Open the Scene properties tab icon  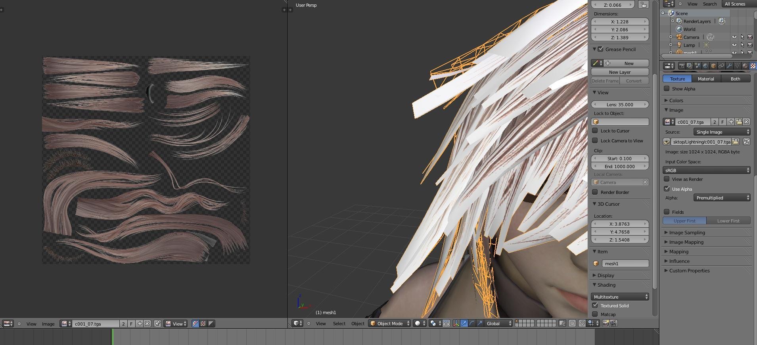point(698,66)
